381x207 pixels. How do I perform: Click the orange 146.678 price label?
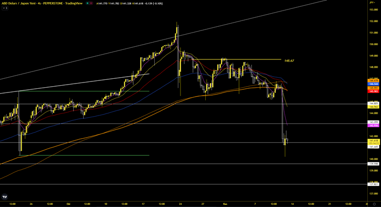374,80
